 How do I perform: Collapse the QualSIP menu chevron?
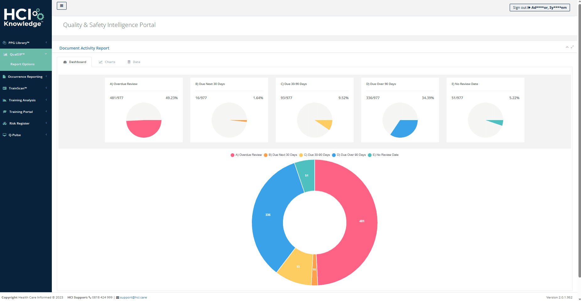(46, 54)
